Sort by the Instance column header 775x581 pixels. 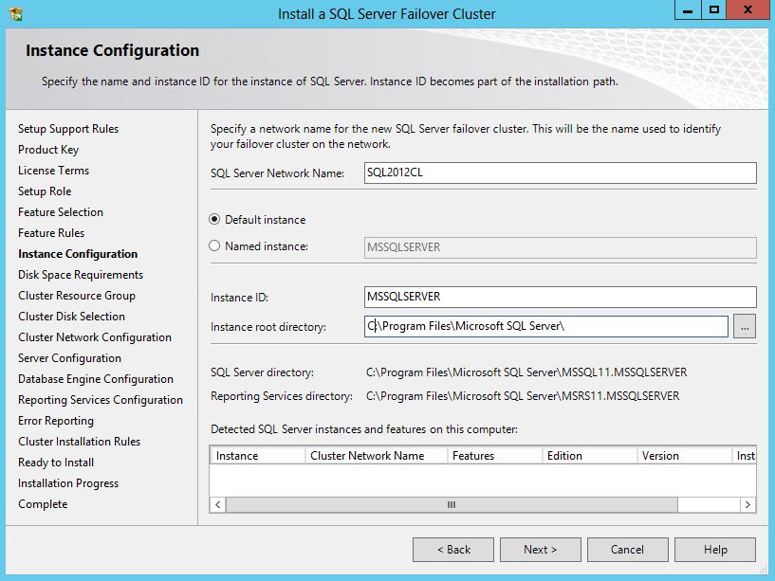coord(257,456)
